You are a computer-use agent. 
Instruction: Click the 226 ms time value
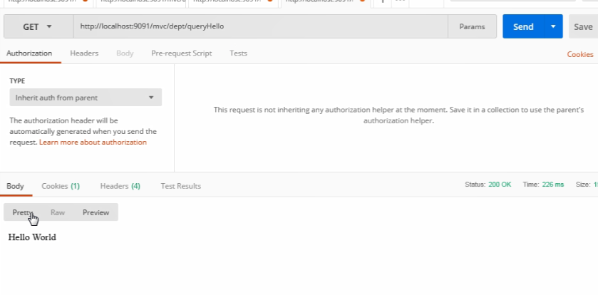point(553,185)
